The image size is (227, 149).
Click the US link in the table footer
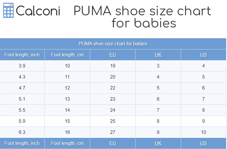203,143
